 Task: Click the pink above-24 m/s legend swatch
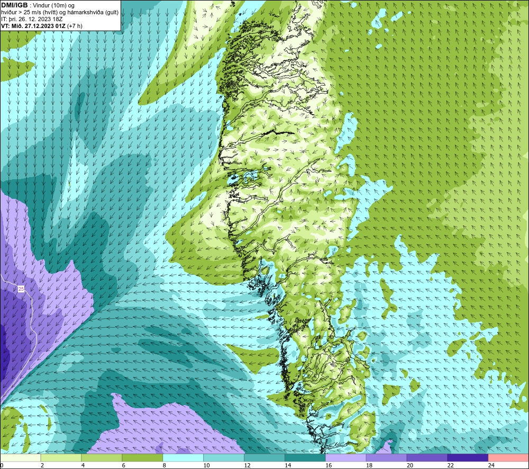pyautogui.click(x=508, y=457)
